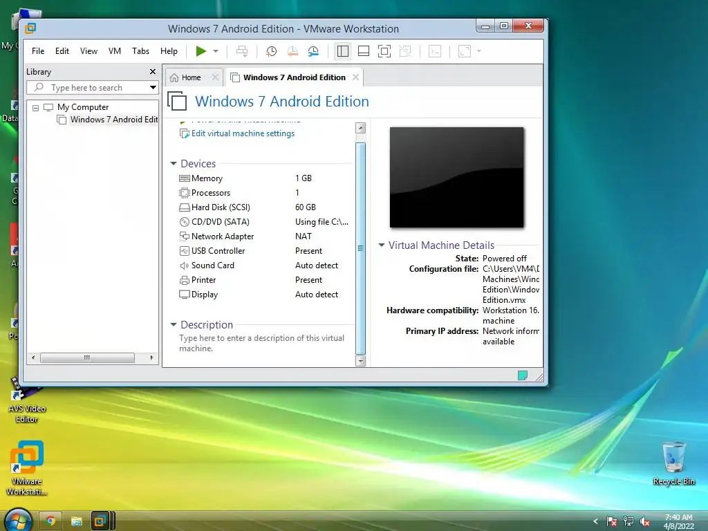Click the muted volume tray icon
The image size is (708, 531).
(x=644, y=521)
